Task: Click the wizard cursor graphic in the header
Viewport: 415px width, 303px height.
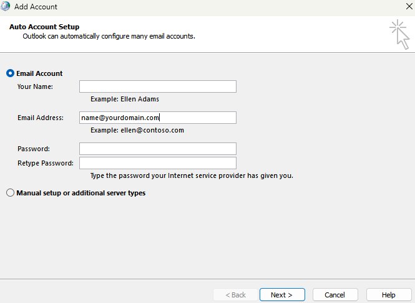Action: point(399,34)
